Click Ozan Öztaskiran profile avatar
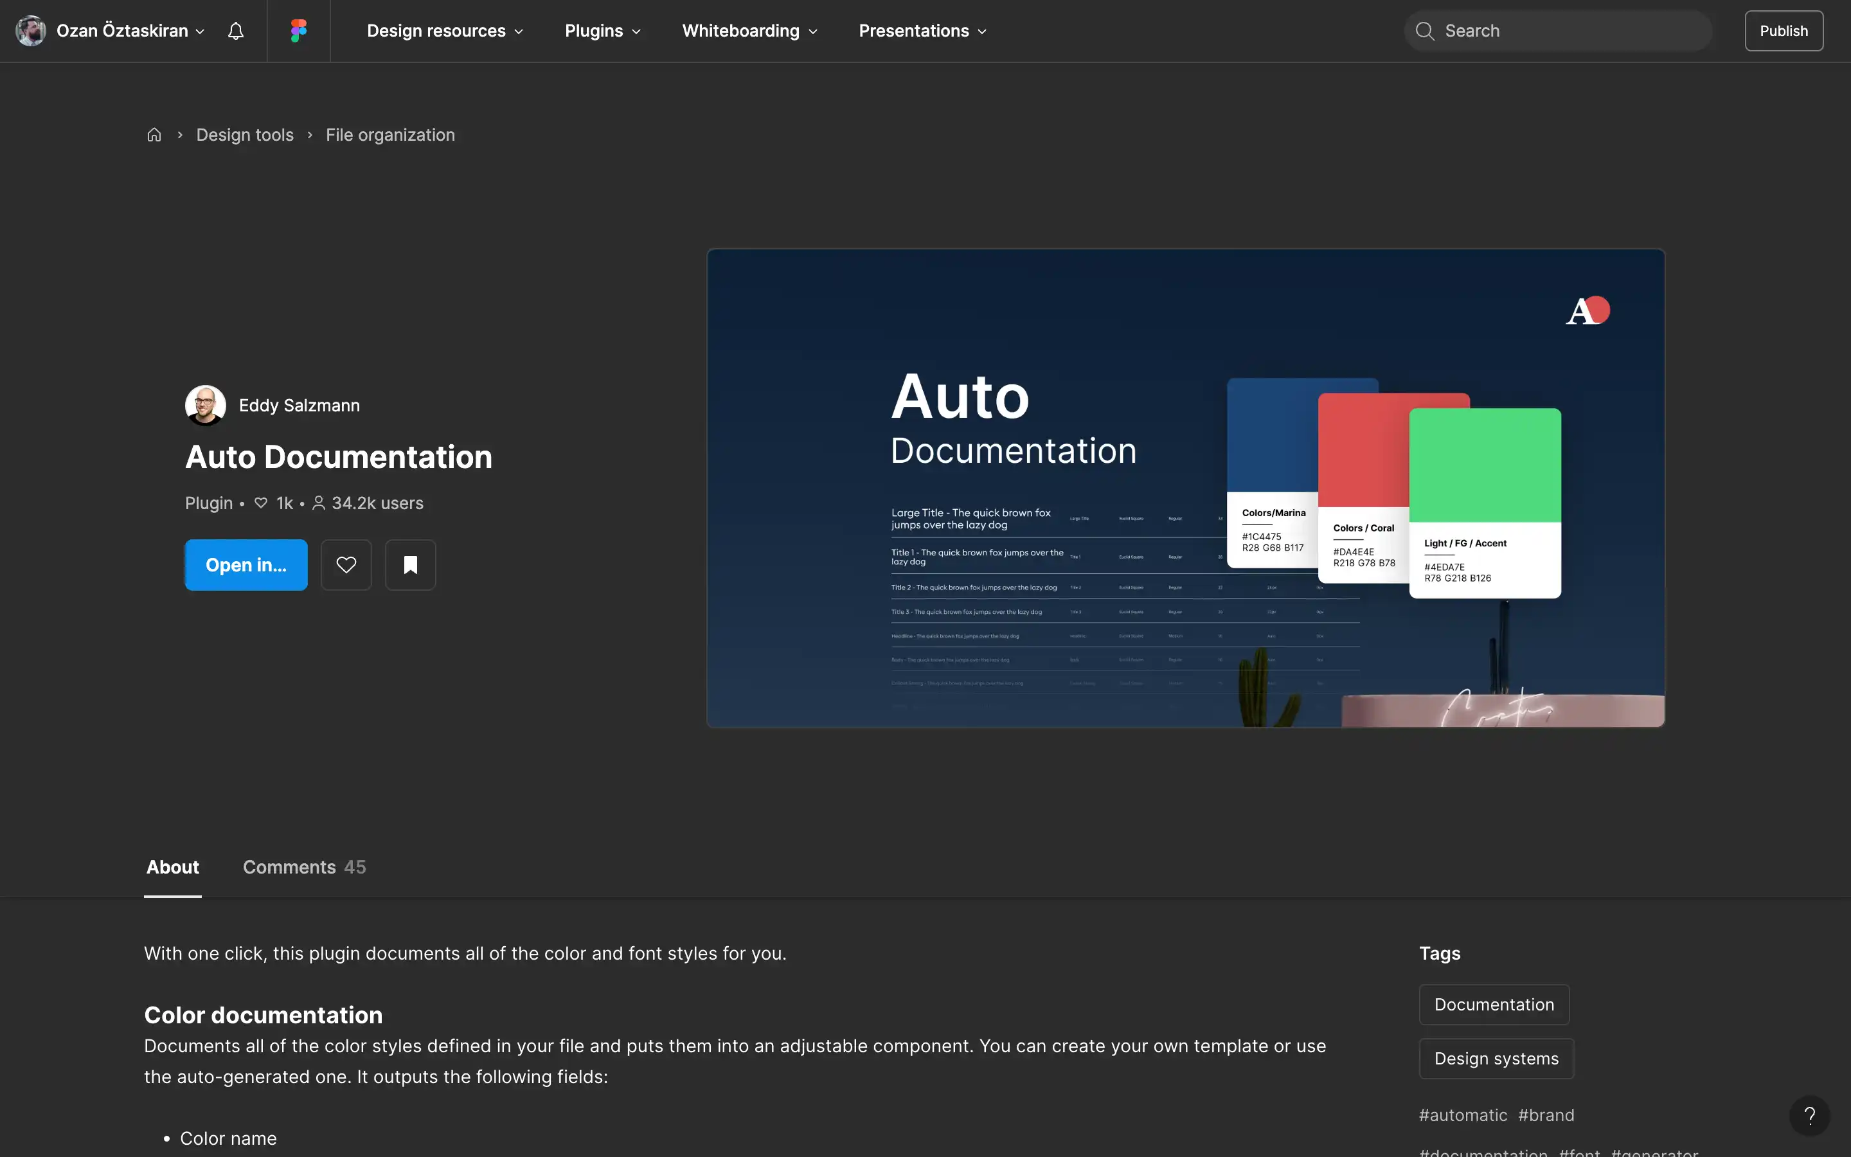The height and width of the screenshot is (1157, 1851). point(31,31)
